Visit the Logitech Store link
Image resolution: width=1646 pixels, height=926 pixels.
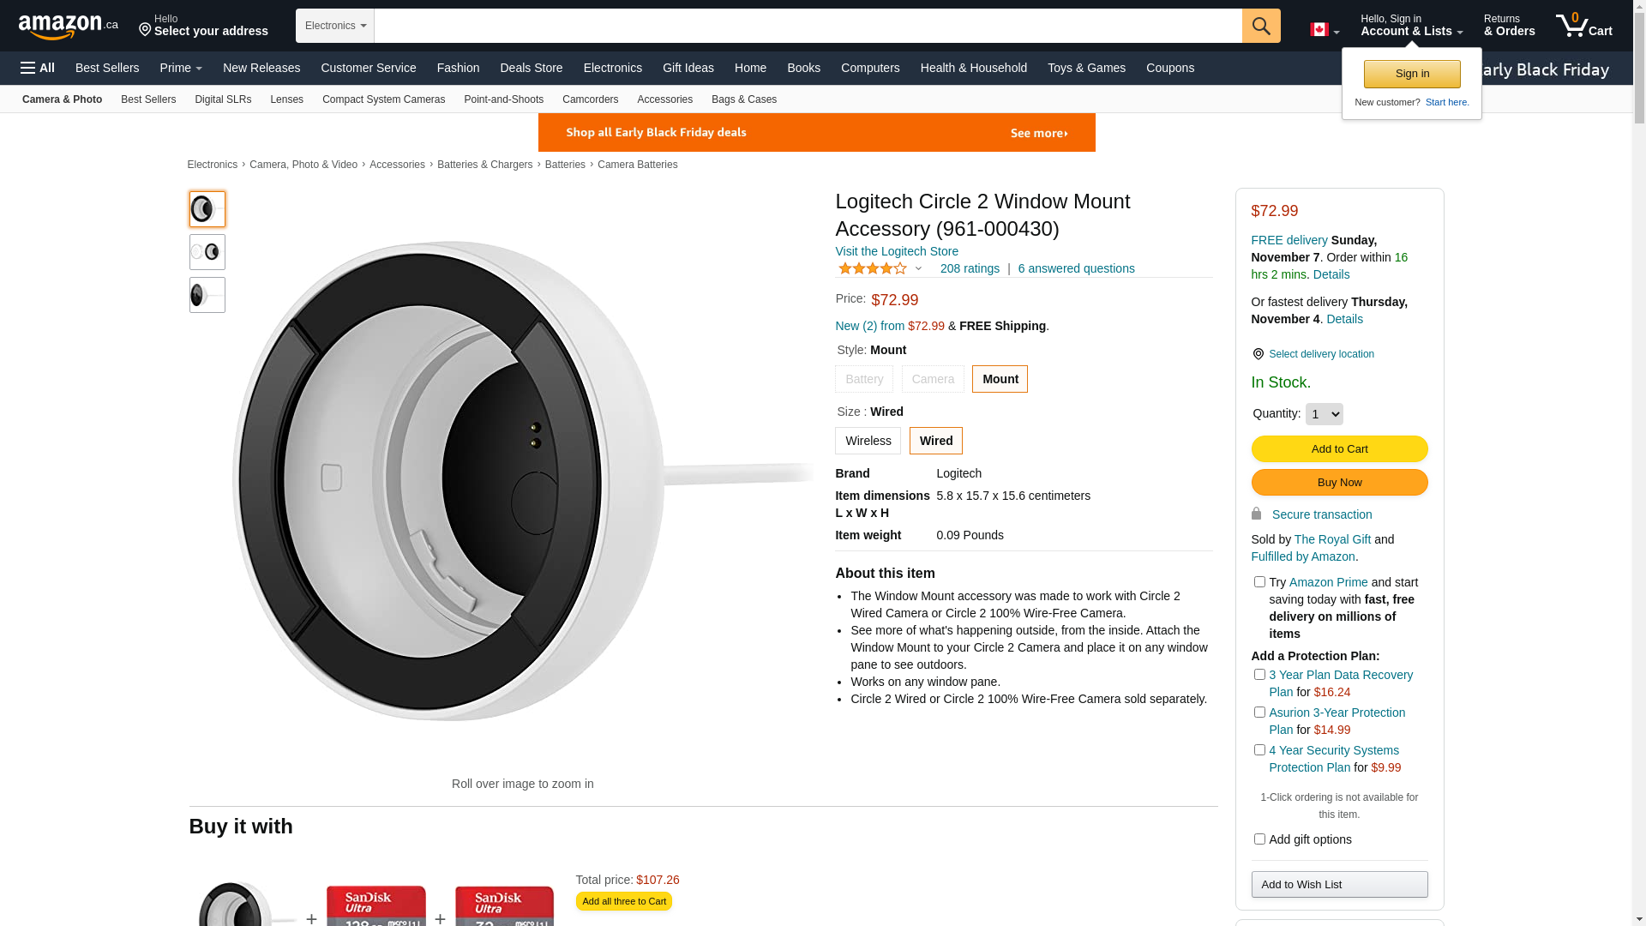(897, 251)
